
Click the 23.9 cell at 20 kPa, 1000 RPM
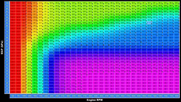24,92
